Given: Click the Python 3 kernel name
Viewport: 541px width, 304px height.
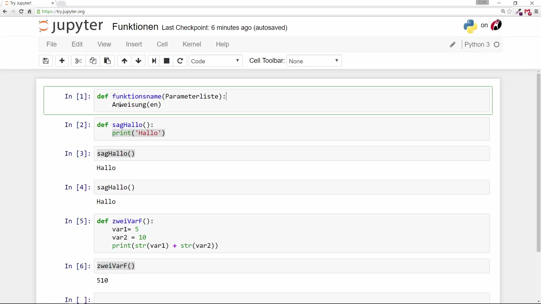Looking at the screenshot, I should click(477, 44).
